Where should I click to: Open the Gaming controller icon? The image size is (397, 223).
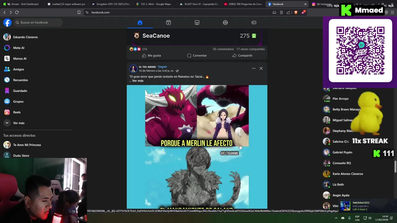click(254, 23)
